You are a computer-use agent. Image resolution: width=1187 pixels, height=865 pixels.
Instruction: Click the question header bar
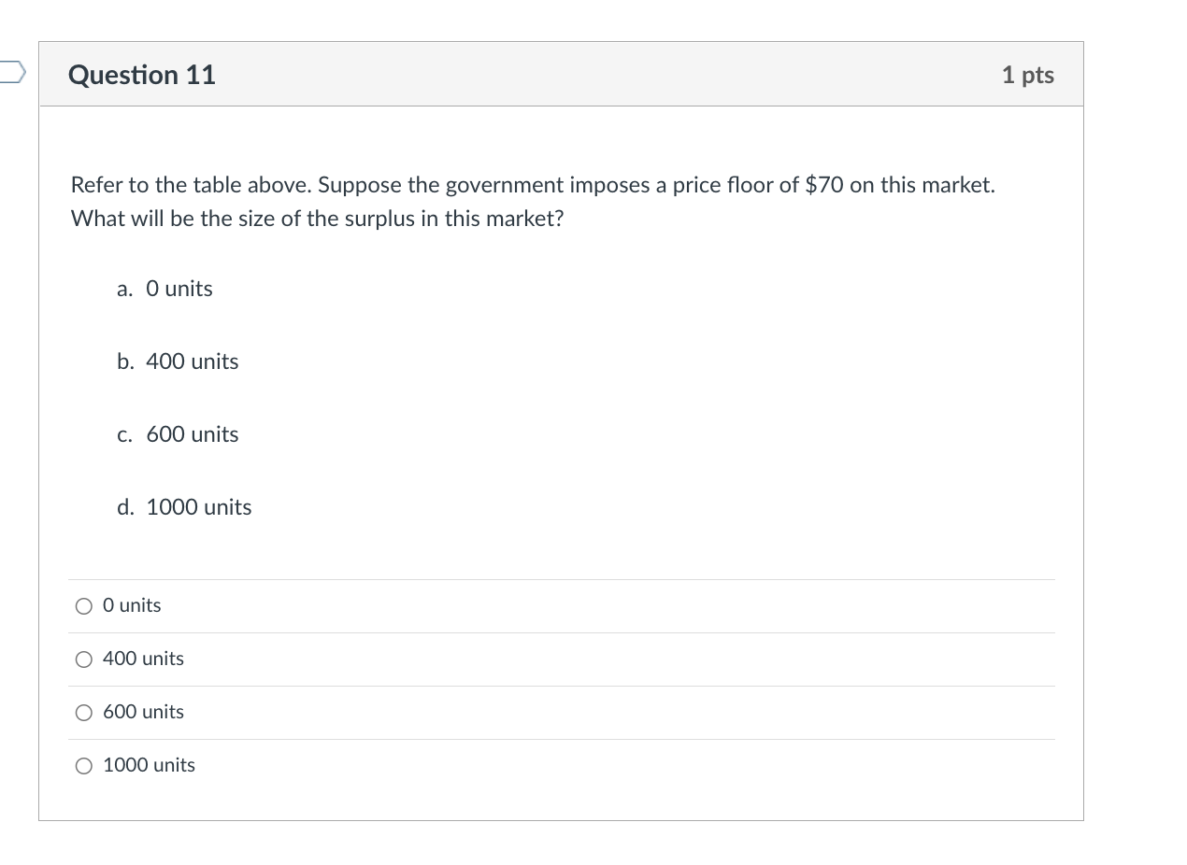[561, 75]
